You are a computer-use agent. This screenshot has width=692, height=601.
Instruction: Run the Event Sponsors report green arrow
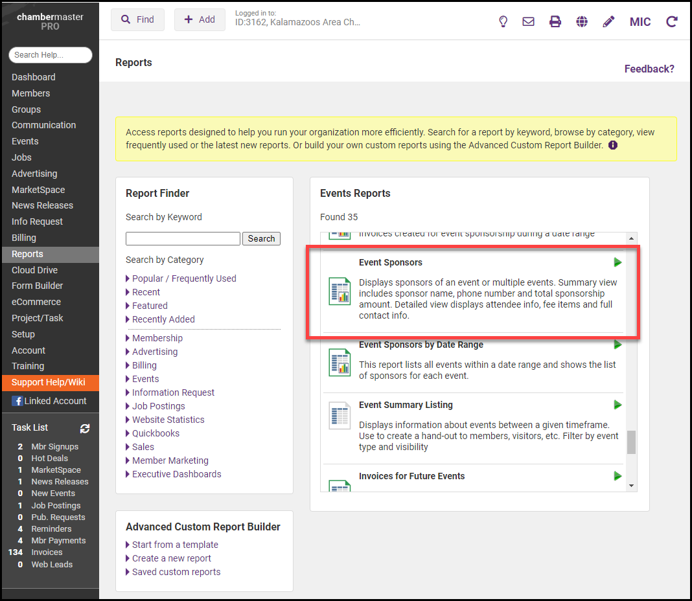617,262
